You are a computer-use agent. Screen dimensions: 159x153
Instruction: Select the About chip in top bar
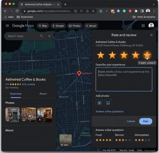point(91,26)
